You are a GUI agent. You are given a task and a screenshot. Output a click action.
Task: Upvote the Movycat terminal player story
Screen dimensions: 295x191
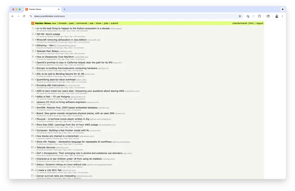point(35,119)
